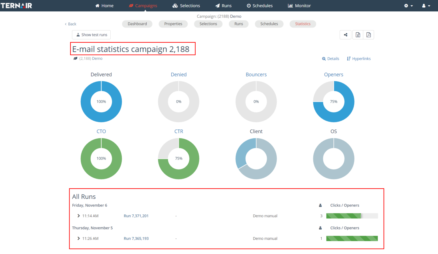Viewport: 438px width, 254px height.
Task: Click the Client donut chart
Action: (256, 158)
